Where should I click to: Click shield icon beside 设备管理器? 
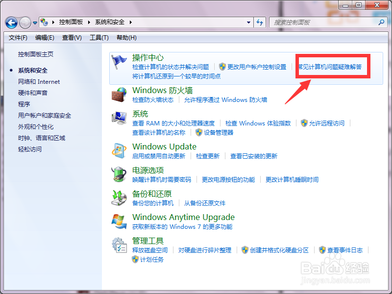click(x=199, y=132)
